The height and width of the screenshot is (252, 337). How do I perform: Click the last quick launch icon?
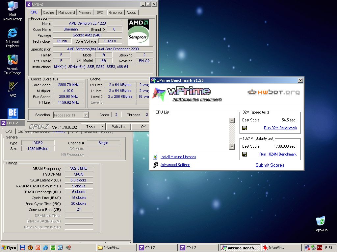click(x=68, y=248)
